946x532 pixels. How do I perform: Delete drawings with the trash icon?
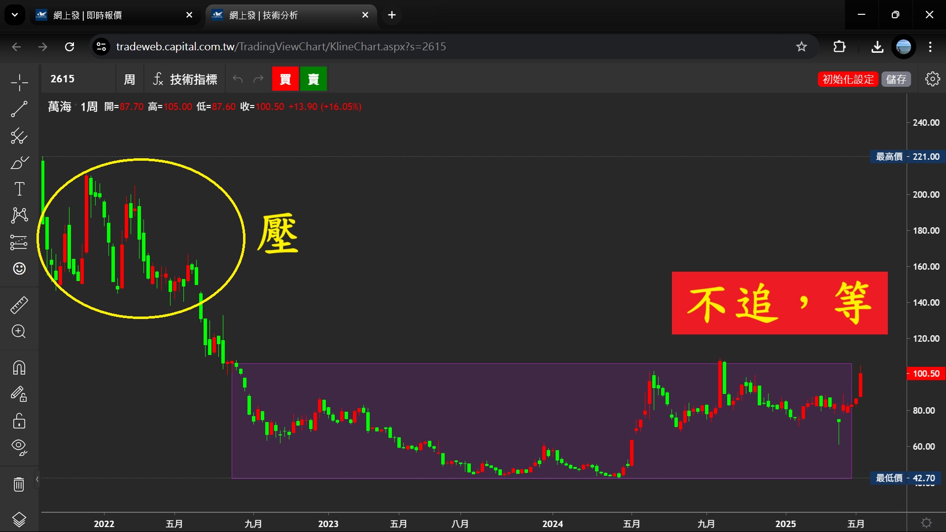tap(19, 484)
